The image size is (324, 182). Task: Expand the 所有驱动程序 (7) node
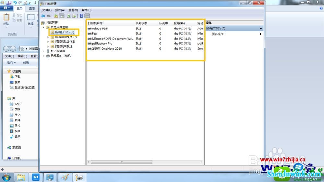click(x=48, y=37)
